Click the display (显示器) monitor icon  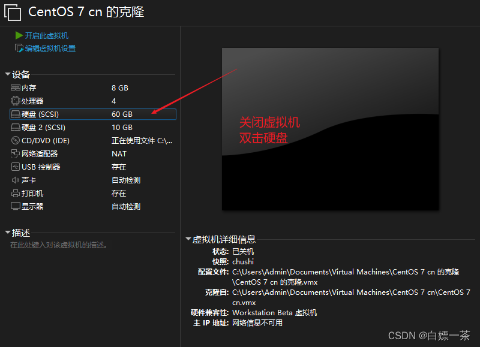(x=16, y=206)
